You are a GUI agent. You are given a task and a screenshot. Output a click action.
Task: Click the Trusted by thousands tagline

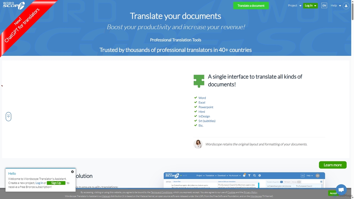tap(175, 50)
